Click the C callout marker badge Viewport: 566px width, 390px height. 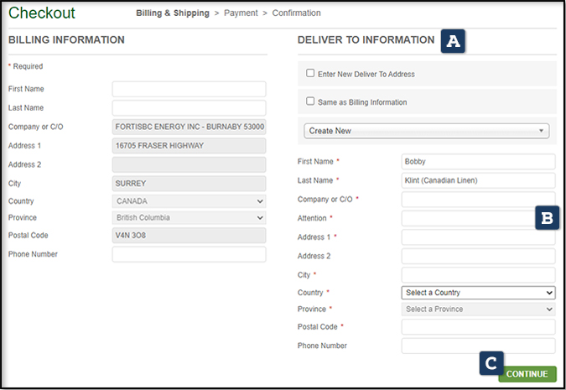pos(491,363)
